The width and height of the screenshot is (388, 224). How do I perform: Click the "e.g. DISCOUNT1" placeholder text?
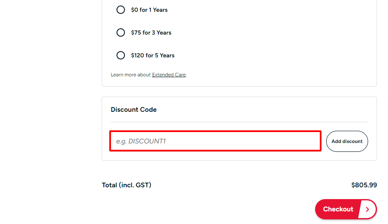pyautogui.click(x=141, y=141)
